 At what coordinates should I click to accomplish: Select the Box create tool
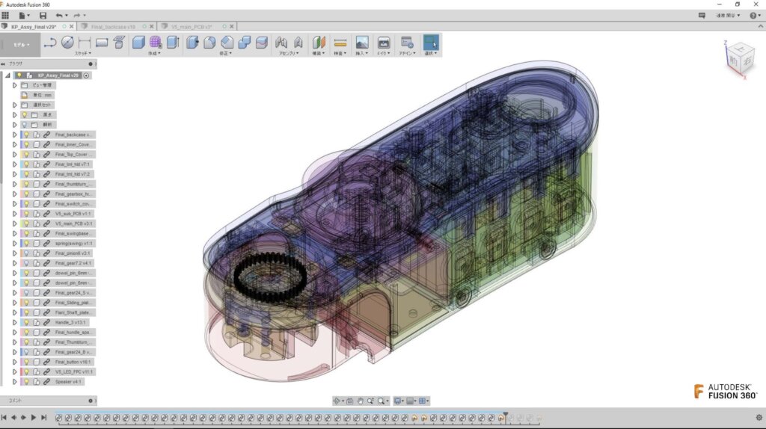(x=138, y=43)
